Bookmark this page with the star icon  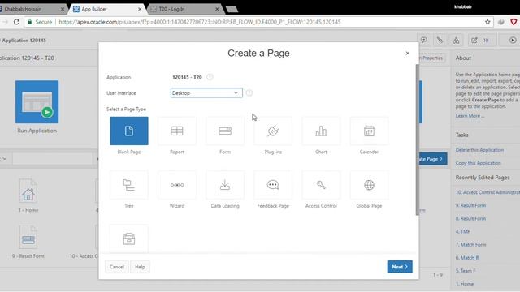[x=487, y=22]
